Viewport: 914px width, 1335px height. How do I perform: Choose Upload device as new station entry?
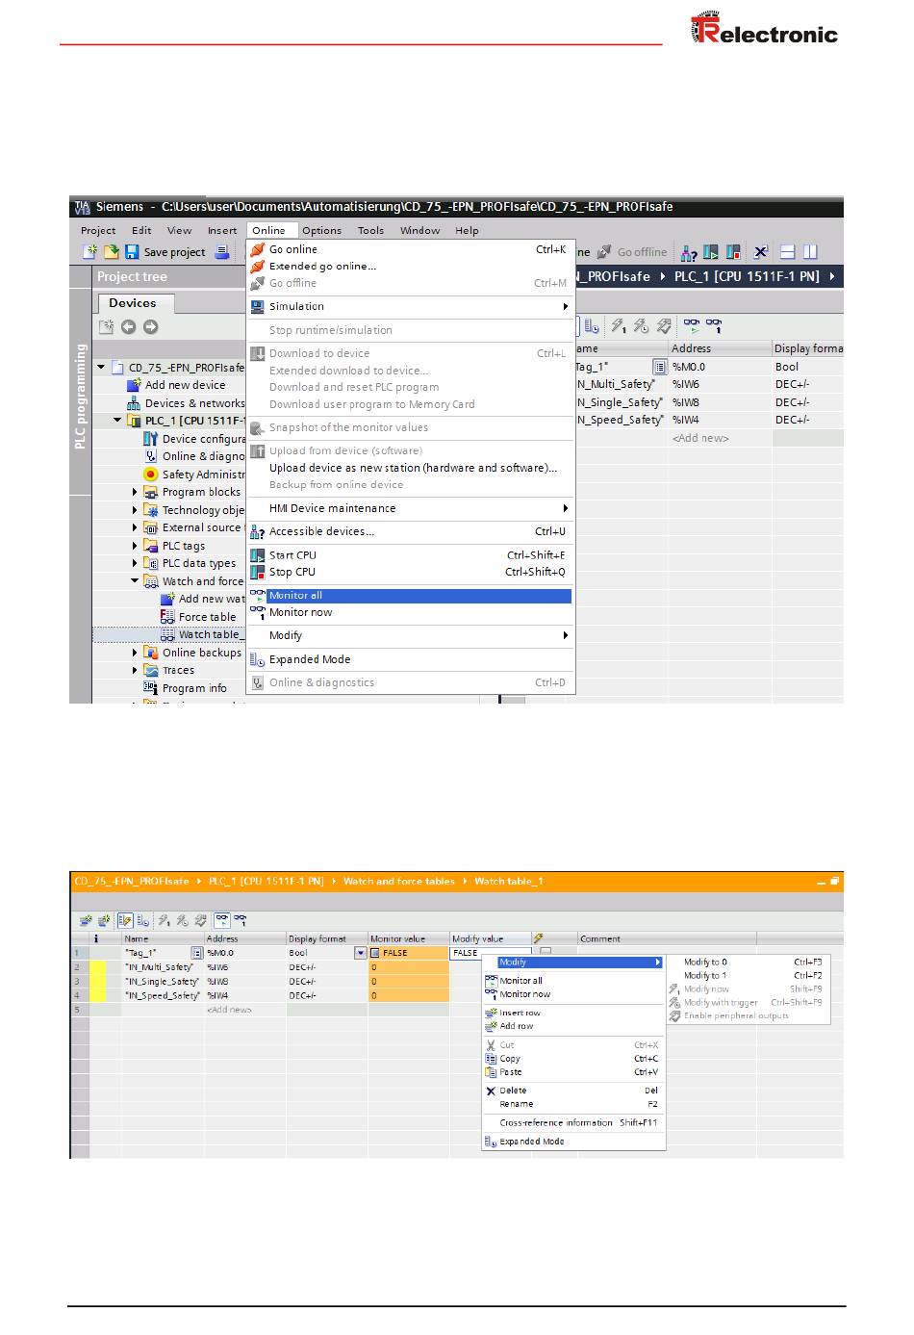pyautogui.click(x=410, y=468)
